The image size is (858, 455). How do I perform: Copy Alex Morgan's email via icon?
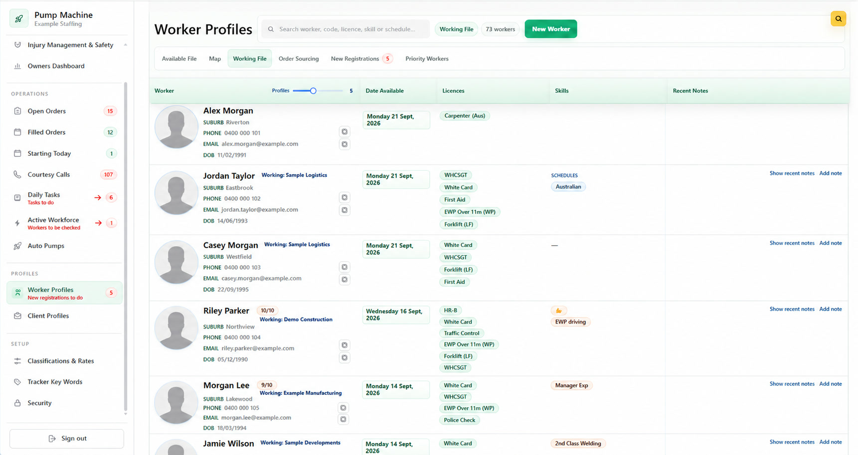[344, 144]
